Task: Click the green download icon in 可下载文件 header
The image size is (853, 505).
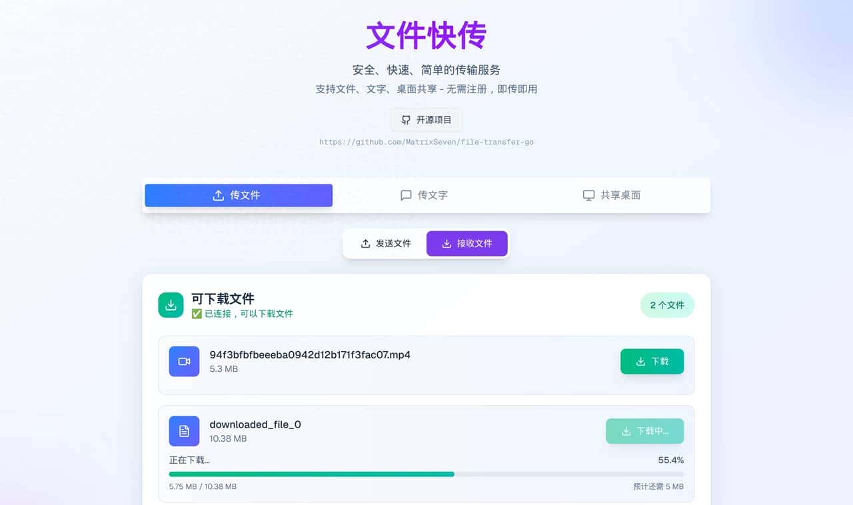Action: pyautogui.click(x=171, y=304)
